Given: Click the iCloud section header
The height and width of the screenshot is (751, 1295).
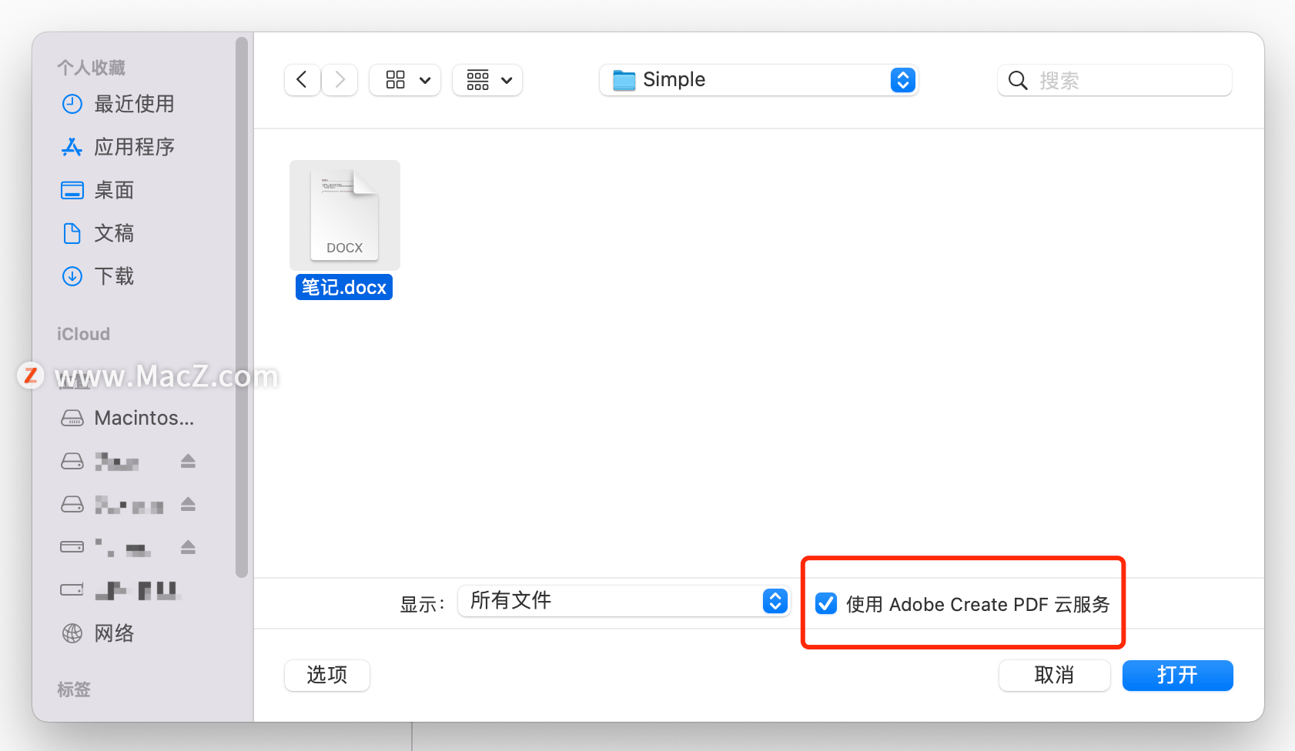Looking at the screenshot, I should 83,334.
